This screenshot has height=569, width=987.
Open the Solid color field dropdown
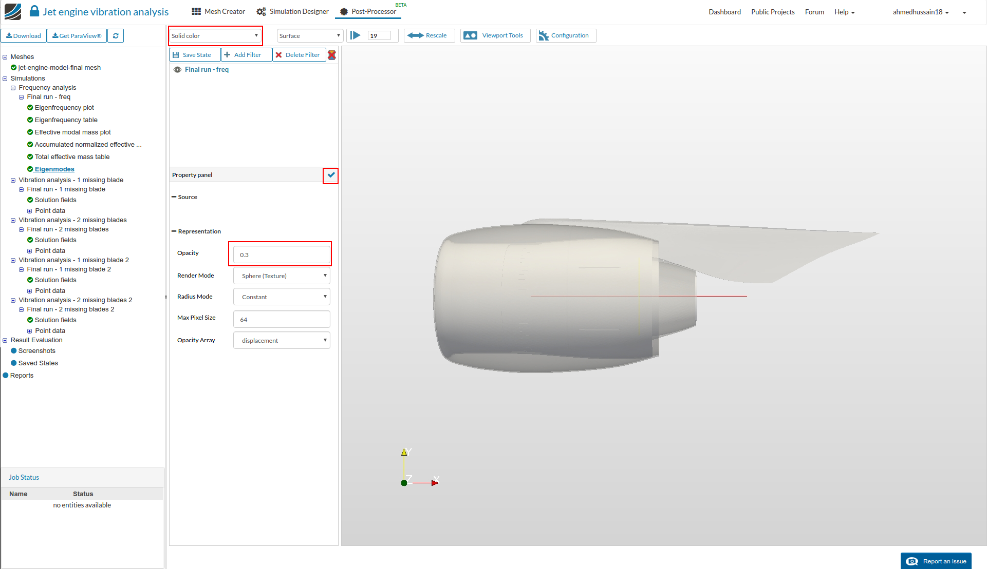pos(215,36)
